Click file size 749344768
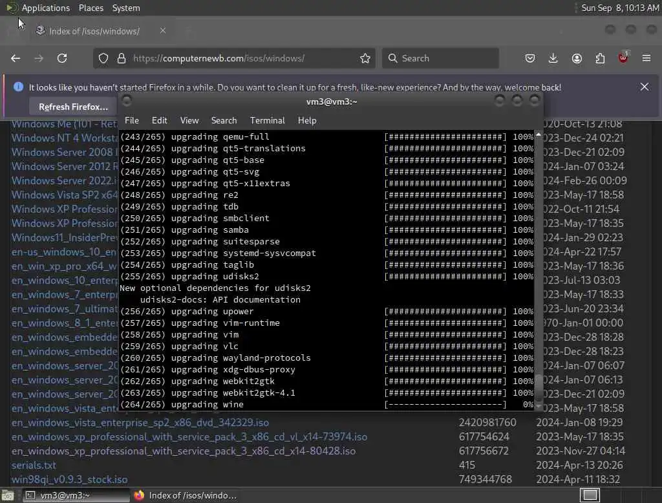The height and width of the screenshot is (503, 662). [x=486, y=479]
